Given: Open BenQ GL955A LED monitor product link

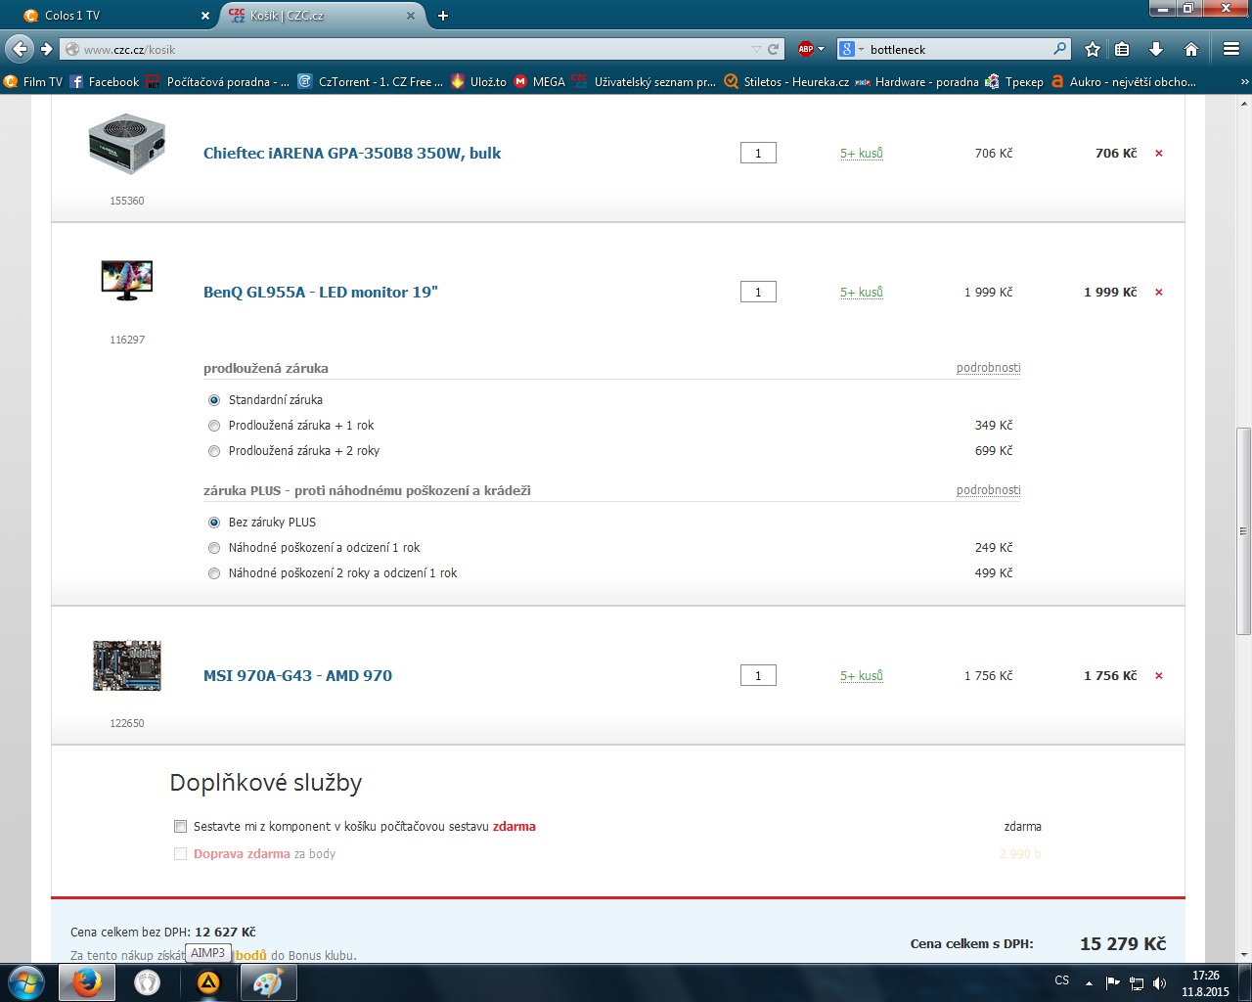Looking at the screenshot, I should pos(321,293).
